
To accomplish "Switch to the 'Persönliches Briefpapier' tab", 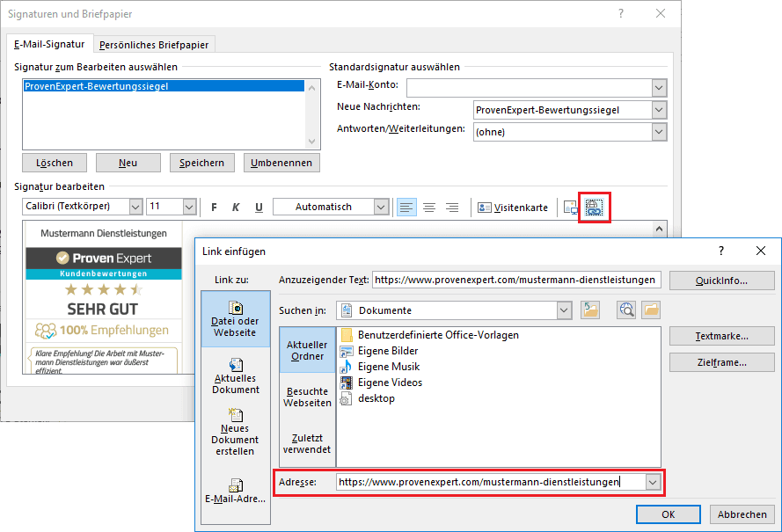I will (155, 45).
